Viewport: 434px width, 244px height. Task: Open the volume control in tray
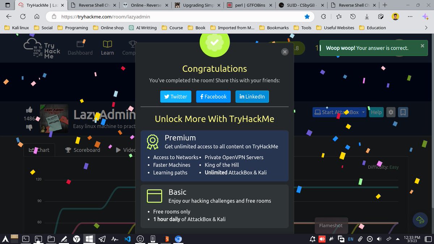tap(379, 239)
